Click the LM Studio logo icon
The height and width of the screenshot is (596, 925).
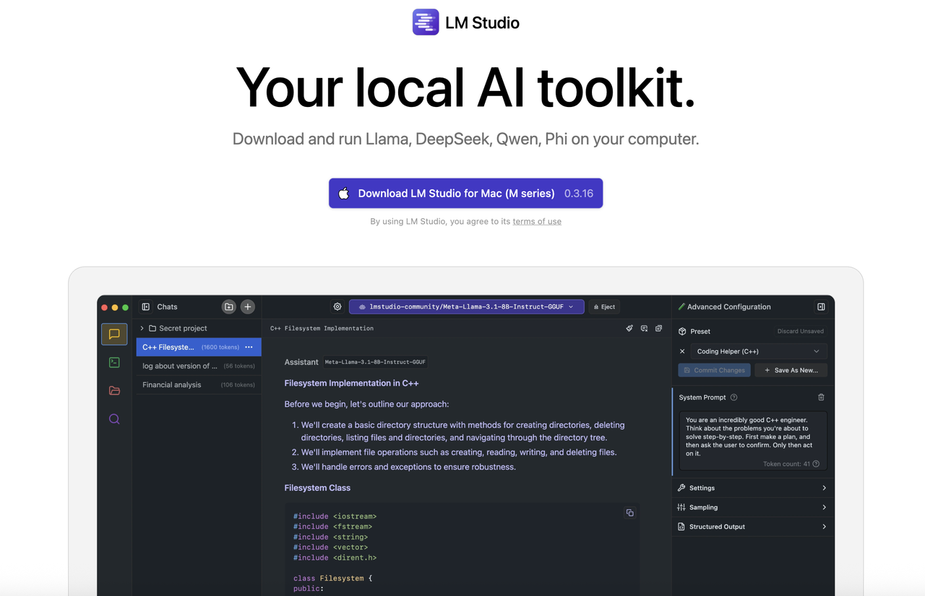pos(426,22)
